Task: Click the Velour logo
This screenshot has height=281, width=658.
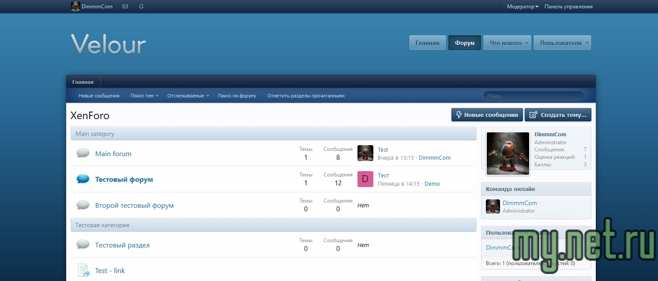Action: pos(109,44)
